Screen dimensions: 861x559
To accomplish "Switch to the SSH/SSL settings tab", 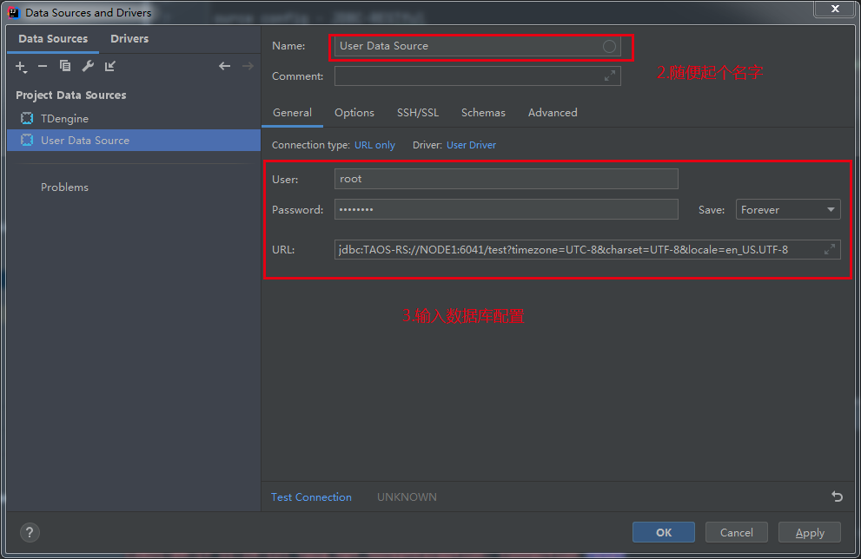I will (x=418, y=112).
